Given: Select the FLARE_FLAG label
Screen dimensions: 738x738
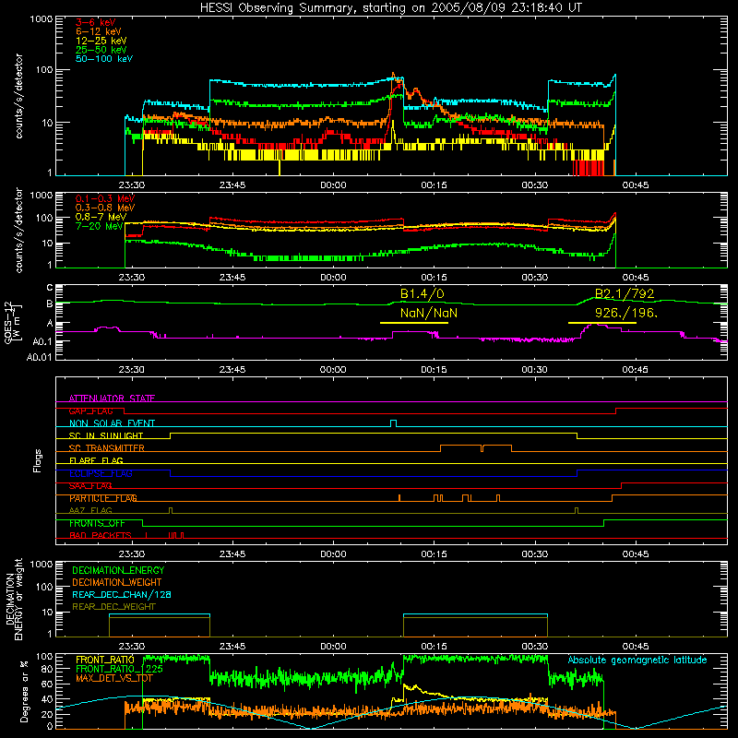Looking at the screenshot, I should click(x=96, y=460).
